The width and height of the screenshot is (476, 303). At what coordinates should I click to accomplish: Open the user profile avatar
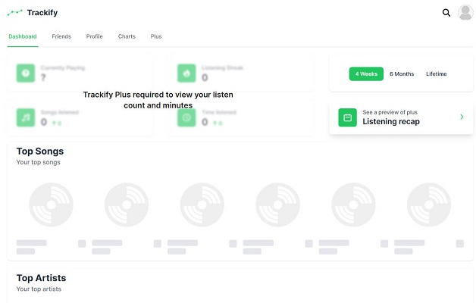pos(465,13)
